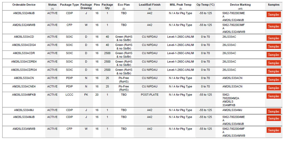Order samples of AM26LS33AMJ
Viewport: 284px width, 141px height.
pyautogui.click(x=274, y=112)
